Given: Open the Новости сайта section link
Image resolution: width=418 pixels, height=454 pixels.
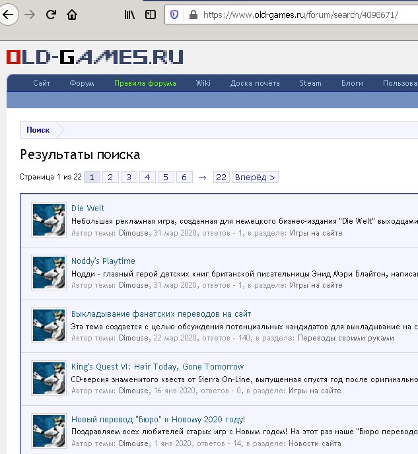Looking at the screenshot, I should point(315,443).
